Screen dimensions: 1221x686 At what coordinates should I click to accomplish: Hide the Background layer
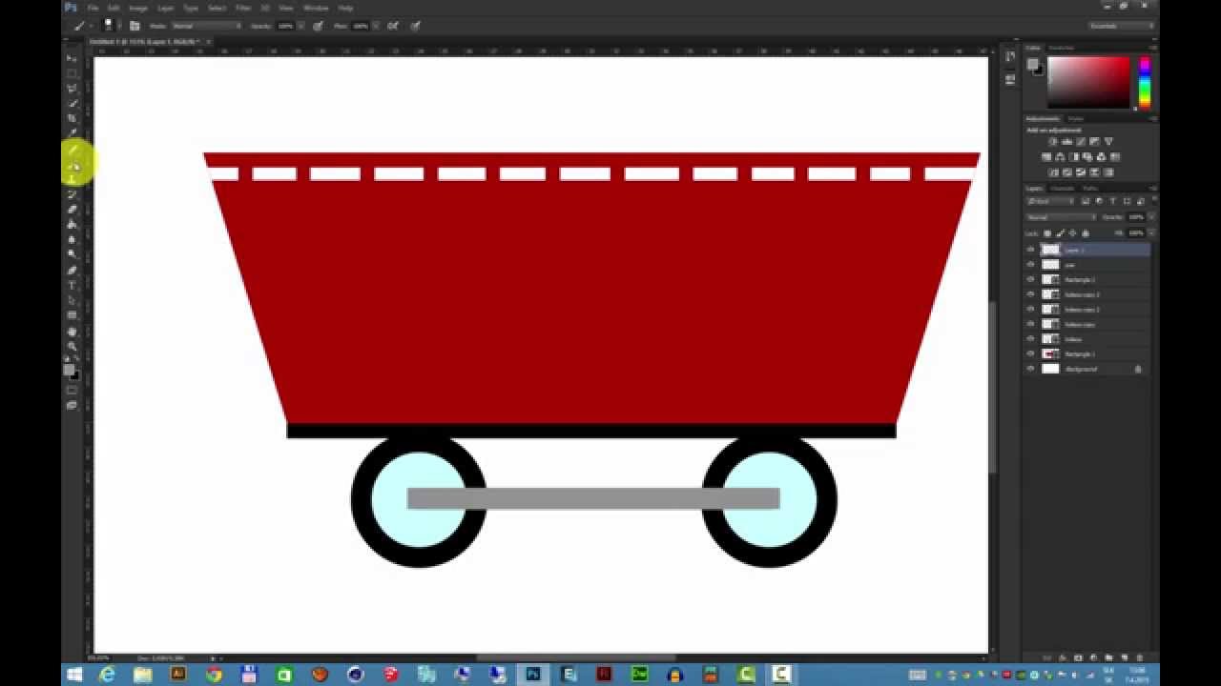point(1030,369)
